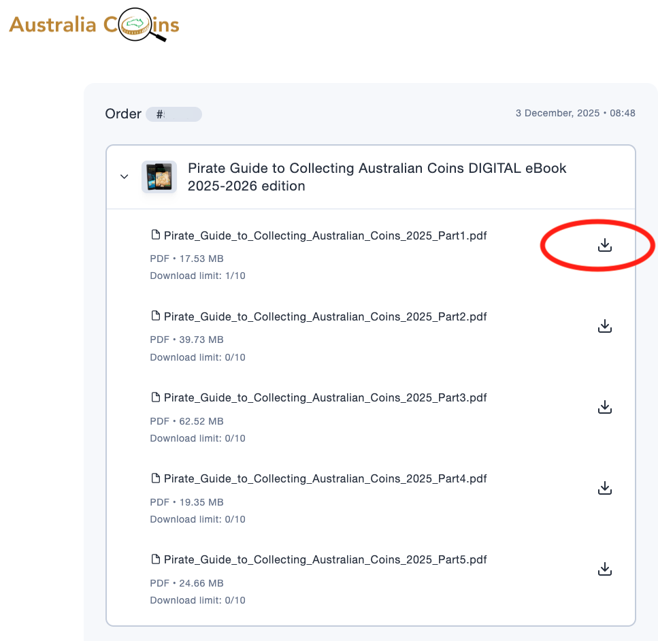Download Part1 PDF via circled download icon

tap(604, 246)
